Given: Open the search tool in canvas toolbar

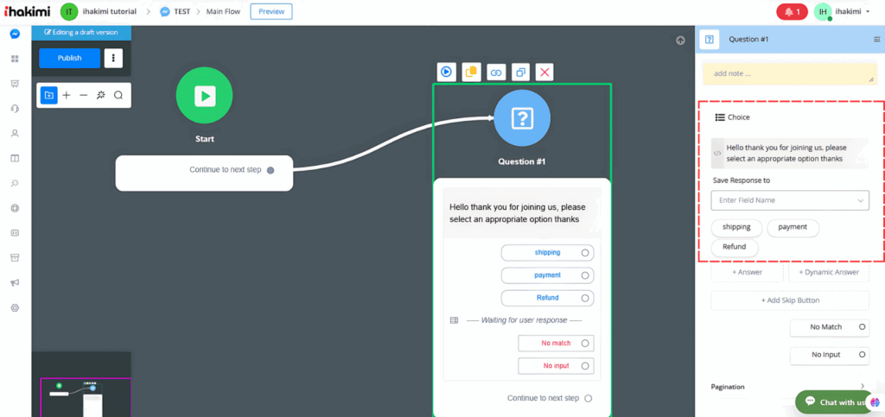Looking at the screenshot, I should click(x=118, y=95).
